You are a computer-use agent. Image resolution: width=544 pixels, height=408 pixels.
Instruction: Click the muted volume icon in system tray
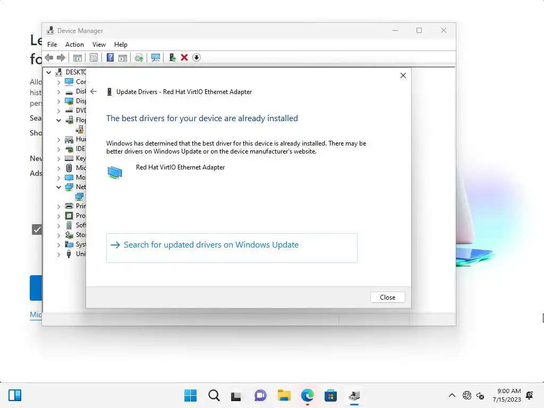(x=480, y=395)
